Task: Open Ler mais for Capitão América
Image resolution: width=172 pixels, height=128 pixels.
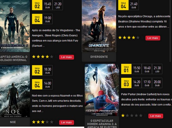Action: click(x=67, y=57)
